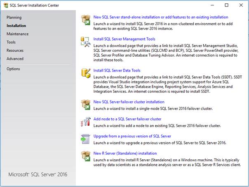Open Install SQL Server Management Tools link
Screen dimensions: 249x187
pyautogui.click(x=124, y=39)
